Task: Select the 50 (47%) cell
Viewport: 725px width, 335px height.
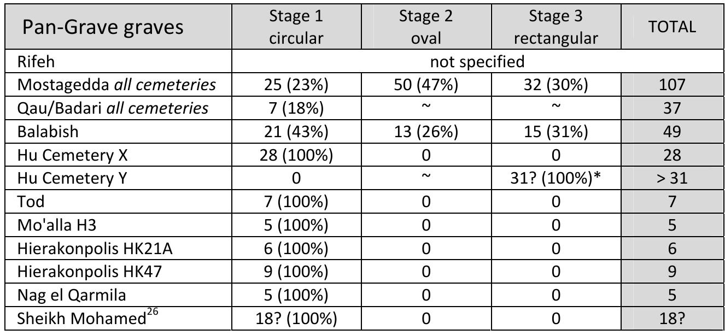Action: (x=425, y=85)
